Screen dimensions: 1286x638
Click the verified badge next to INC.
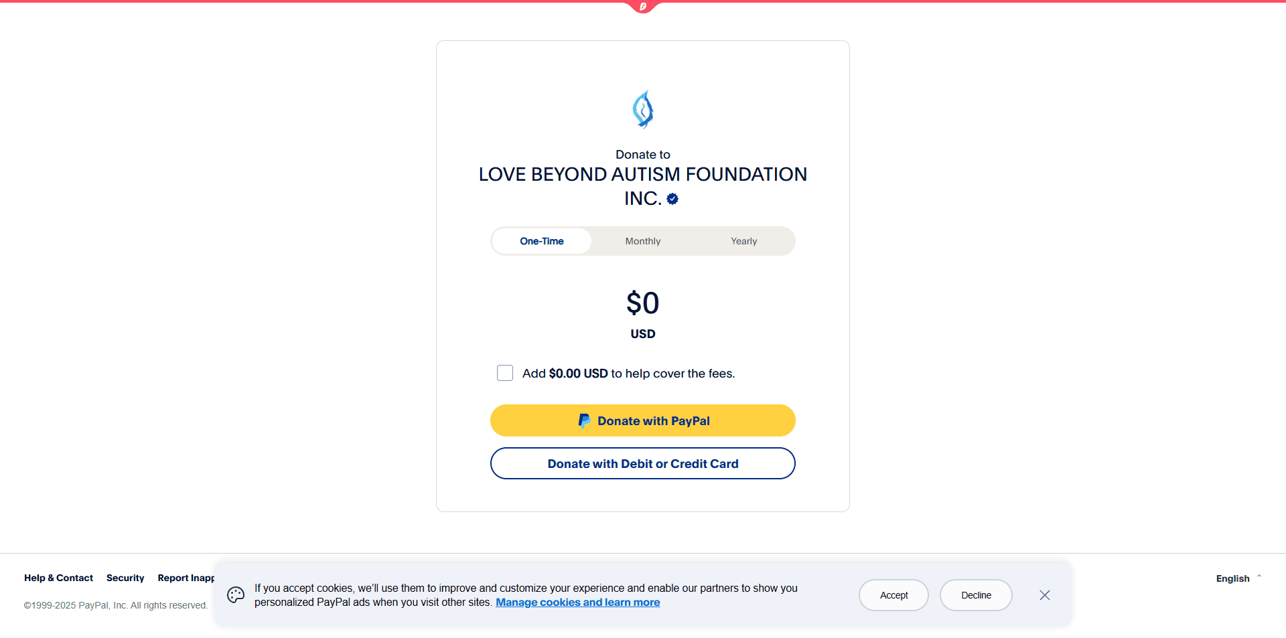click(672, 199)
